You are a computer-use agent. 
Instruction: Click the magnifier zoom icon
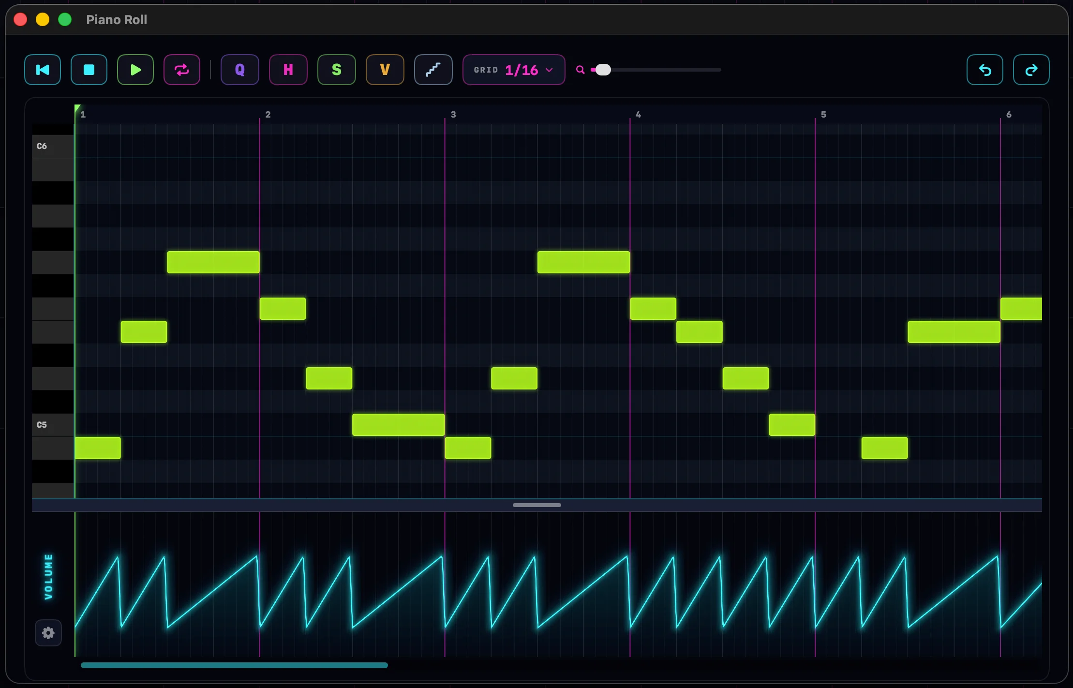pyautogui.click(x=580, y=70)
